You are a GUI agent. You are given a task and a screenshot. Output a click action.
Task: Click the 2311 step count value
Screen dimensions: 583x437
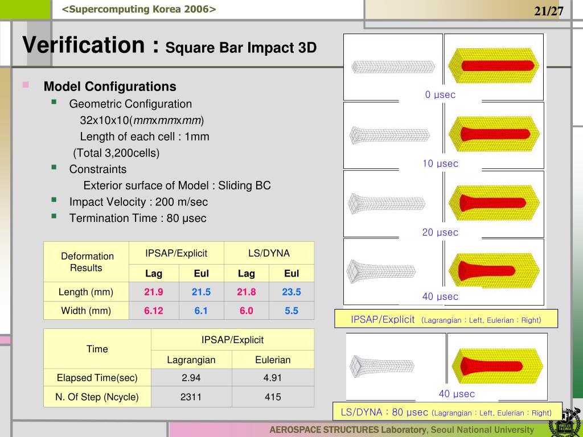pos(191,397)
